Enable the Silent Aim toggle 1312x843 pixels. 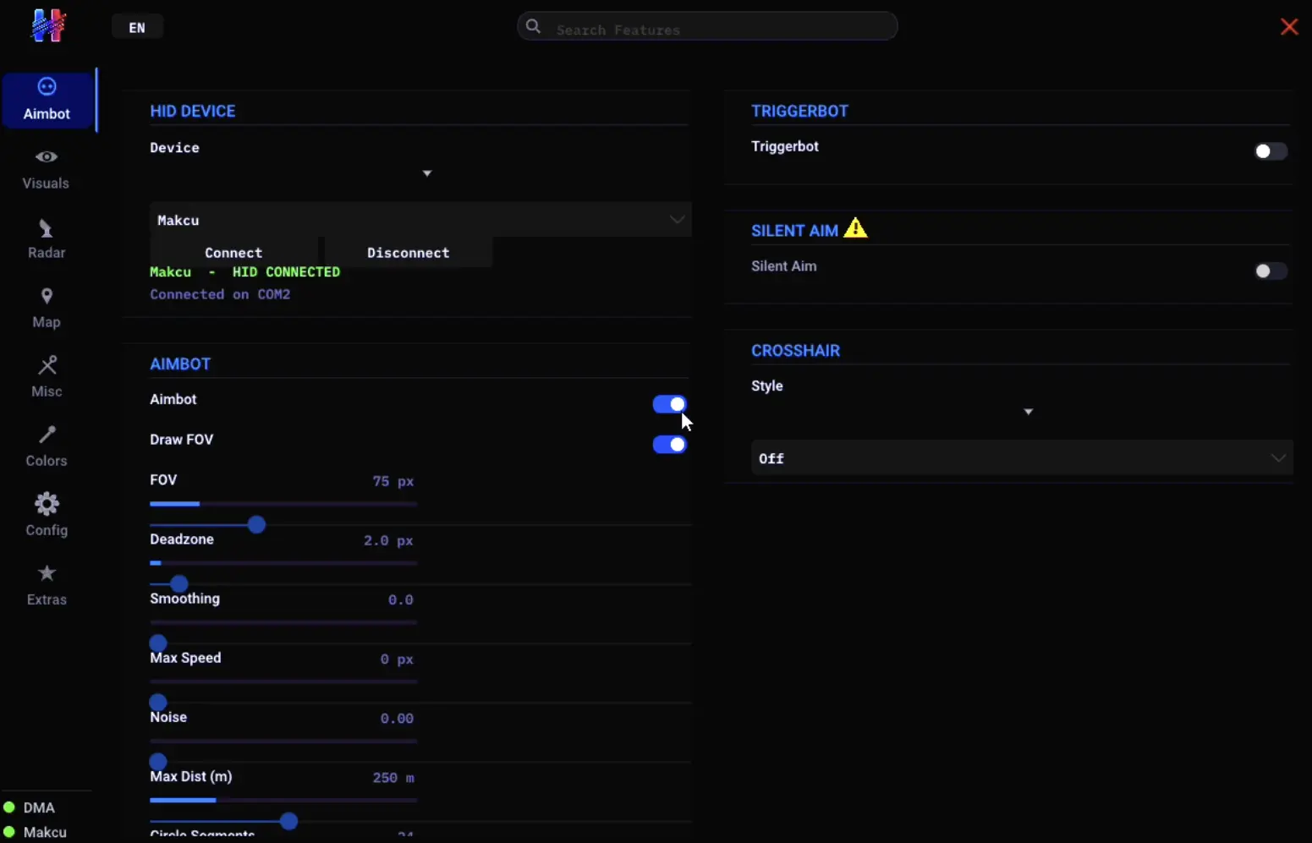1271,271
